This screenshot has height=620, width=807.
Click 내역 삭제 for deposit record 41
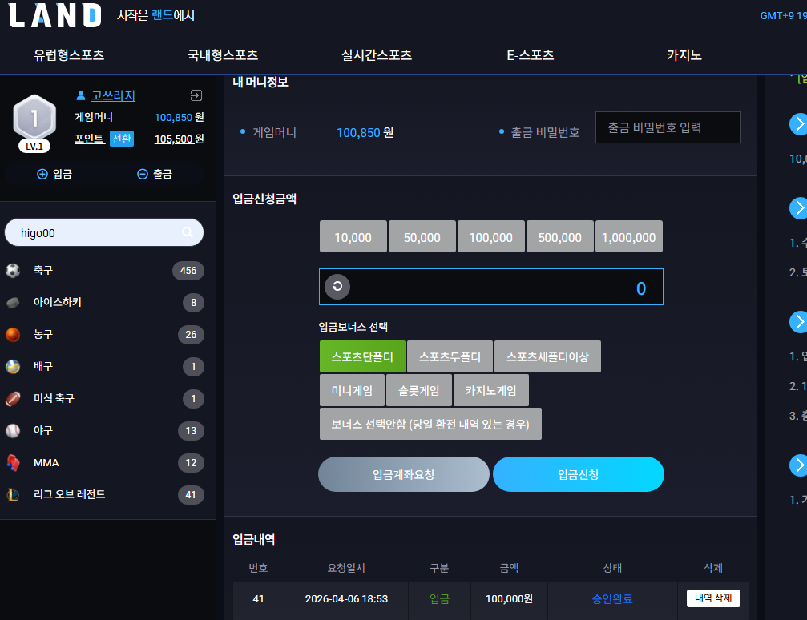pyautogui.click(x=713, y=598)
